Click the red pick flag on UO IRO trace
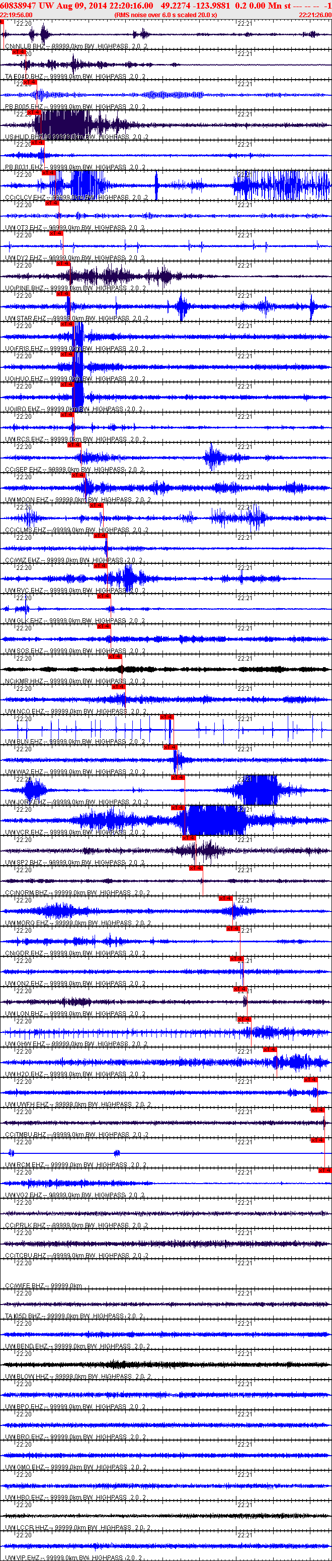This screenshot has height=1561, width=332. [x=66, y=384]
